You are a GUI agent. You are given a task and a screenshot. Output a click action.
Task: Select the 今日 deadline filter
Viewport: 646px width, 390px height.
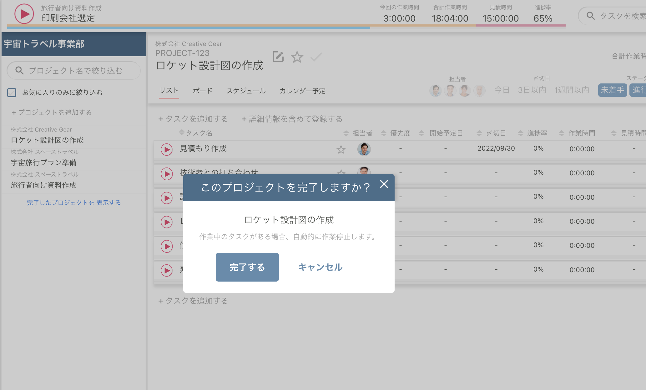[501, 90]
